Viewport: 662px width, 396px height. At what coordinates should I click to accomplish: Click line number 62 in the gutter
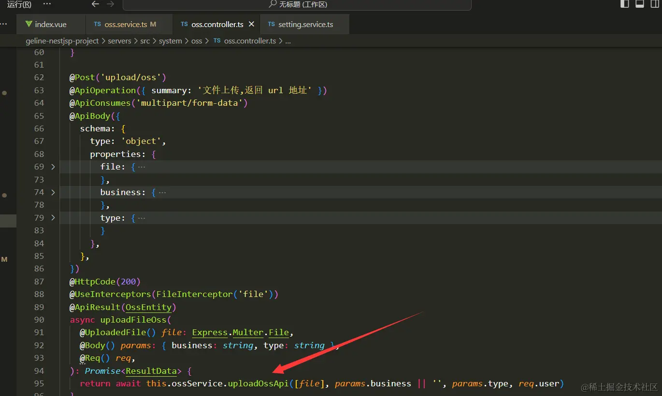[39, 77]
